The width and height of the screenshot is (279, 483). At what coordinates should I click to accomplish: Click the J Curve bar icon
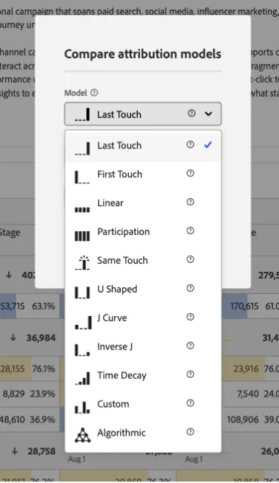[x=83, y=322]
